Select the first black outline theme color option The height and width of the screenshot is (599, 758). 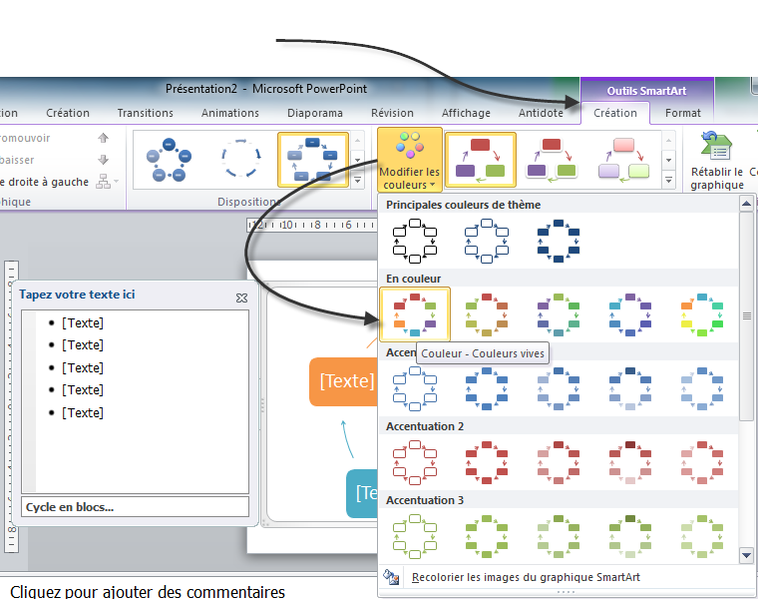[x=415, y=241]
